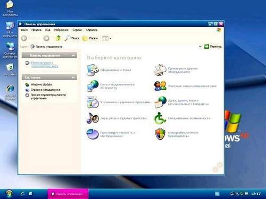
Task: Click the Переход go button
Action: coord(213,47)
